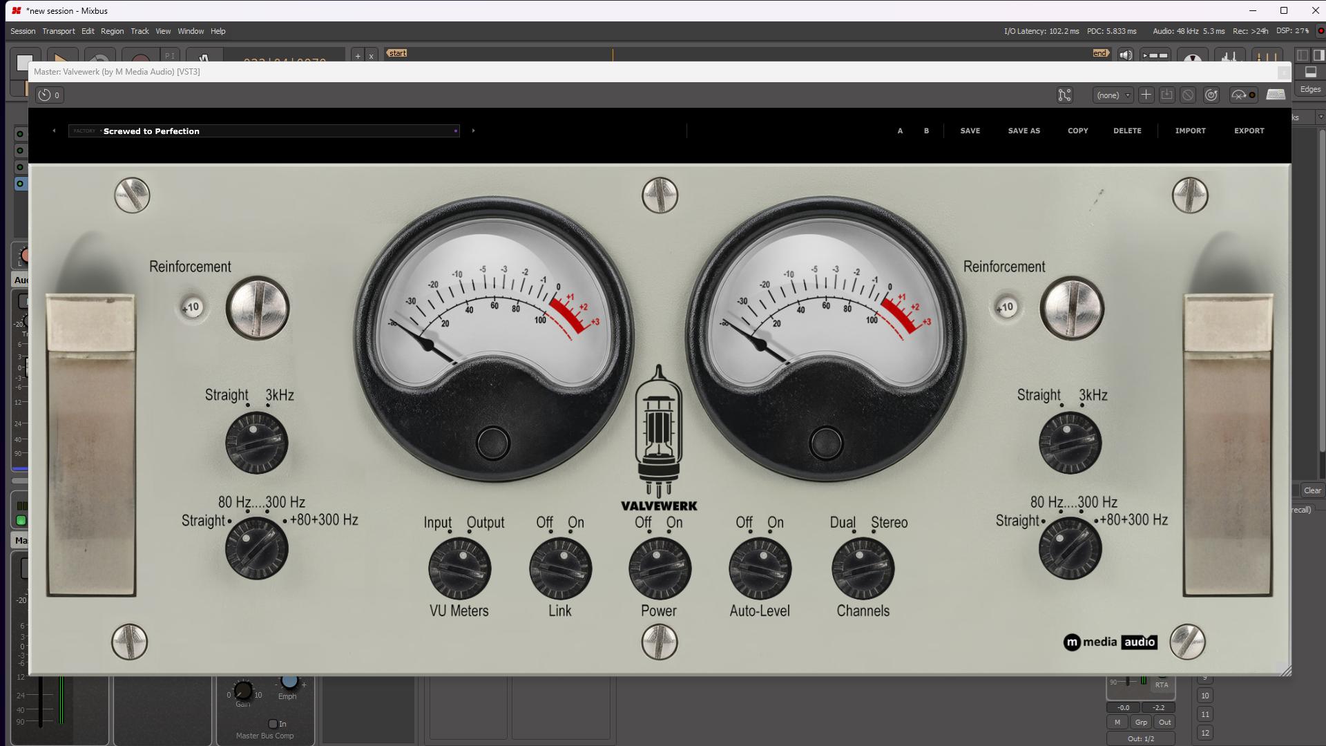1326x746 pixels.
Task: Open the Track menu
Action: coord(140,31)
